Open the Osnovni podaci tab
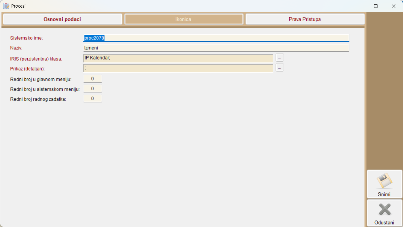403x227 pixels. pos(62,19)
